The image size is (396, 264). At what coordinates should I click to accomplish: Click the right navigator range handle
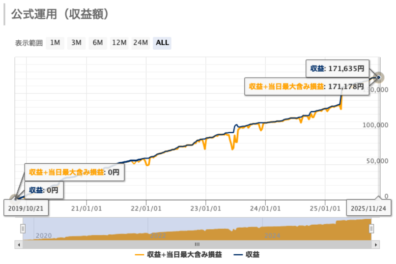pos(371,229)
